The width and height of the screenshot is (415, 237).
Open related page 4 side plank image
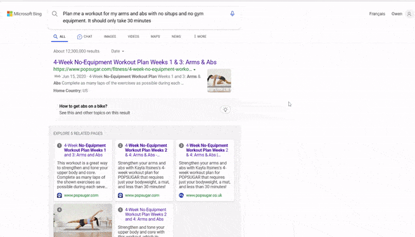(83, 220)
